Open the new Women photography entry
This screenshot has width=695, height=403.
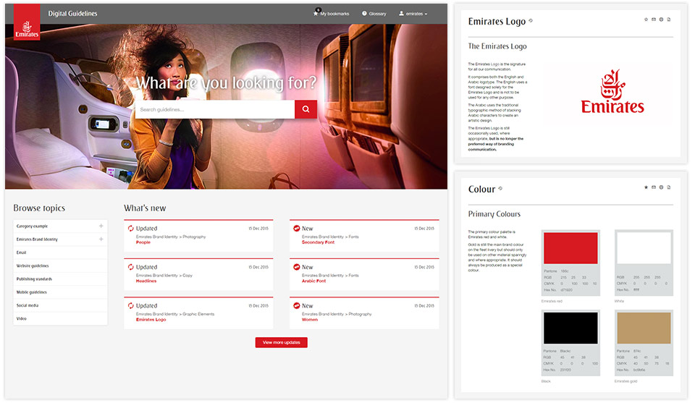(x=310, y=319)
